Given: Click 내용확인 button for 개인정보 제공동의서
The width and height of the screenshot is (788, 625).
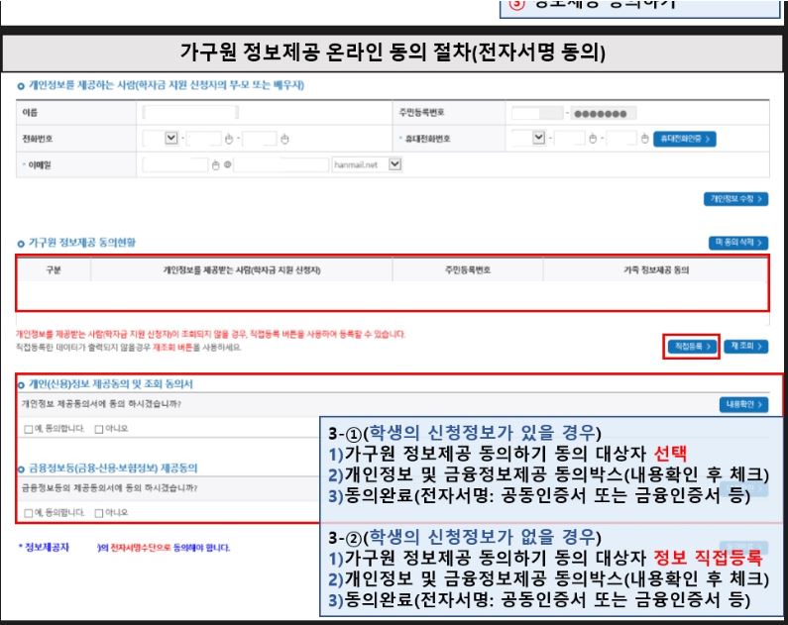Looking at the screenshot, I should tap(743, 405).
